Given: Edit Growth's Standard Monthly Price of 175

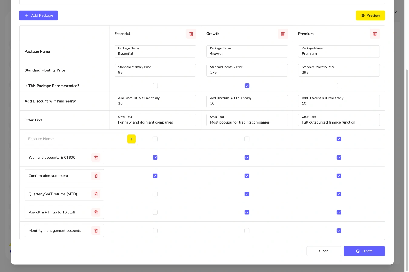Looking at the screenshot, I should pyautogui.click(x=247, y=70).
